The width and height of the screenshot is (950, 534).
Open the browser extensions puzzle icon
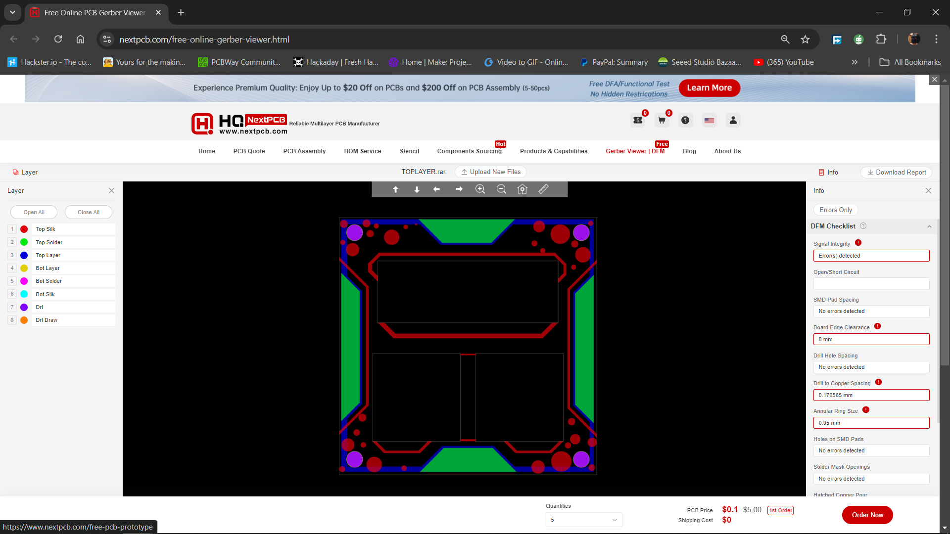coord(881,39)
